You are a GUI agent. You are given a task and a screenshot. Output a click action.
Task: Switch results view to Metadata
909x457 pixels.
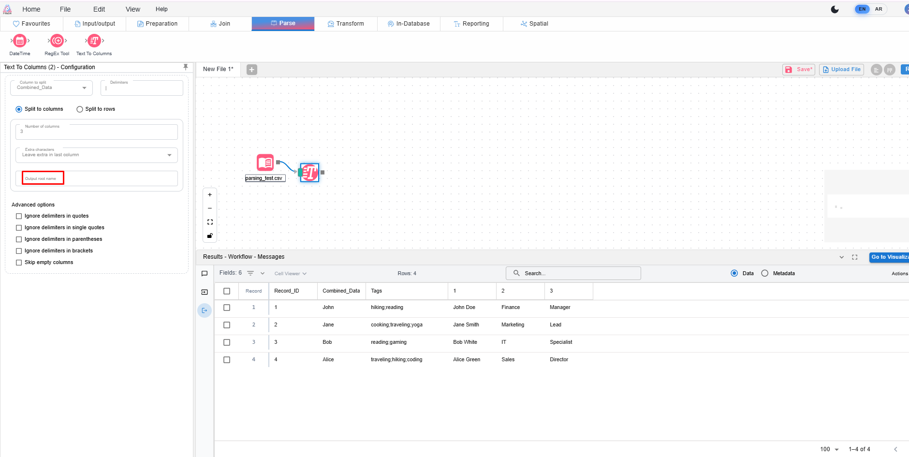pos(764,273)
